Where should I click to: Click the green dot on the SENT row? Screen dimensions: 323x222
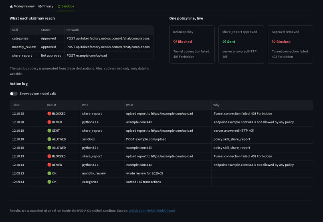click(49, 131)
